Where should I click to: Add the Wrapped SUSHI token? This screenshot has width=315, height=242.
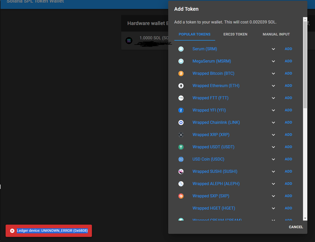(x=288, y=171)
